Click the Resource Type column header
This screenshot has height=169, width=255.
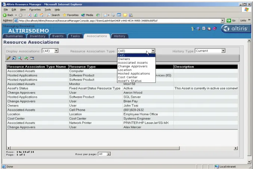click(x=95, y=67)
